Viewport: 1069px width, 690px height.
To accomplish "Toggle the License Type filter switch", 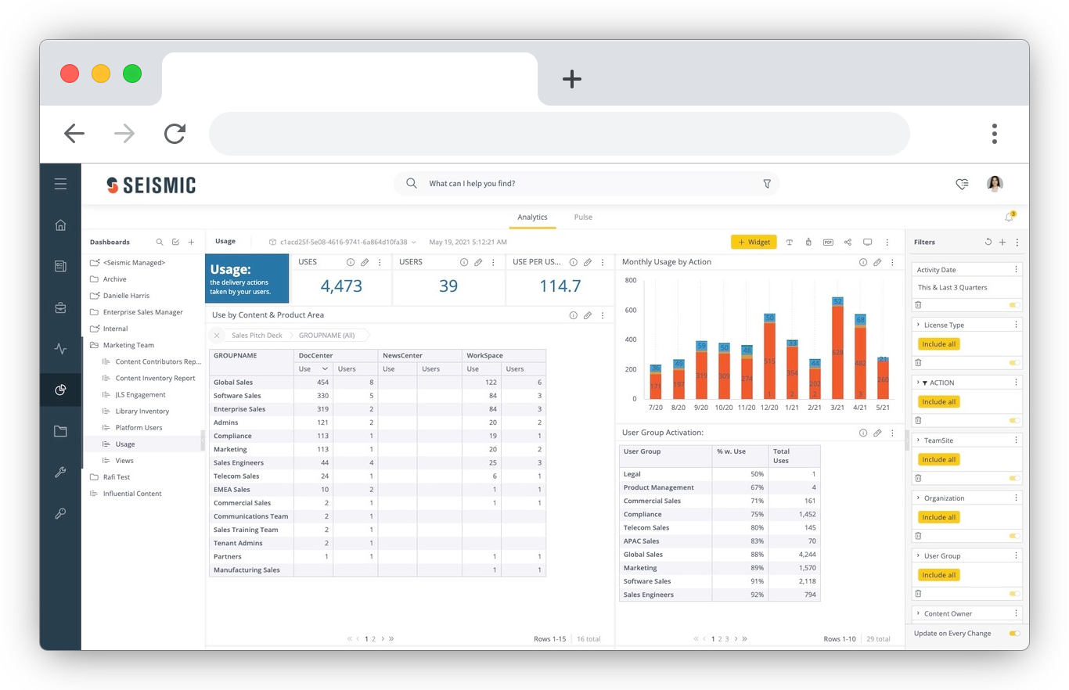I will 1014,363.
